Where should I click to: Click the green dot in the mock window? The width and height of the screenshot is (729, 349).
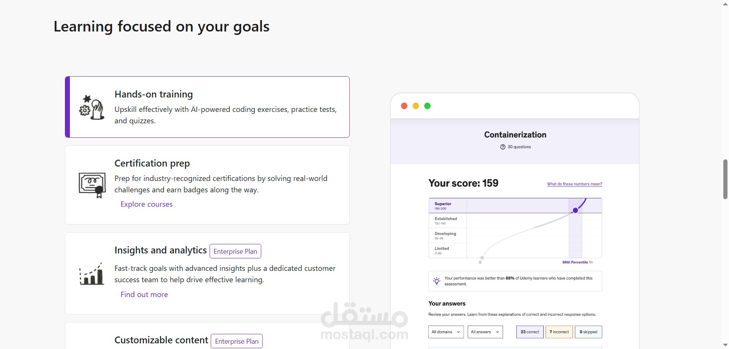(428, 106)
